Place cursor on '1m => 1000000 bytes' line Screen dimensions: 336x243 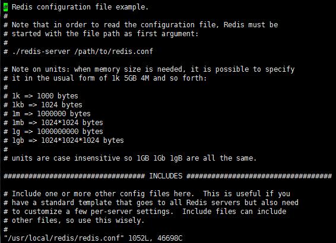(x=47, y=114)
